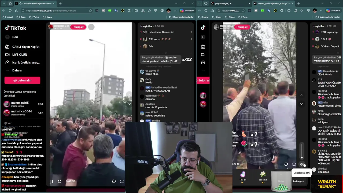Open İzleyiciler info icon in right window
The width and height of the screenshot is (343, 193).
335,26
